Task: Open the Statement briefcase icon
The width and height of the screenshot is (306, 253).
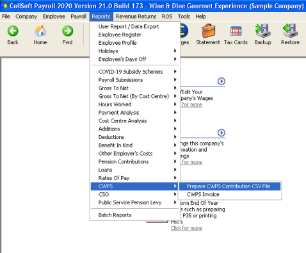Action: 208,31
